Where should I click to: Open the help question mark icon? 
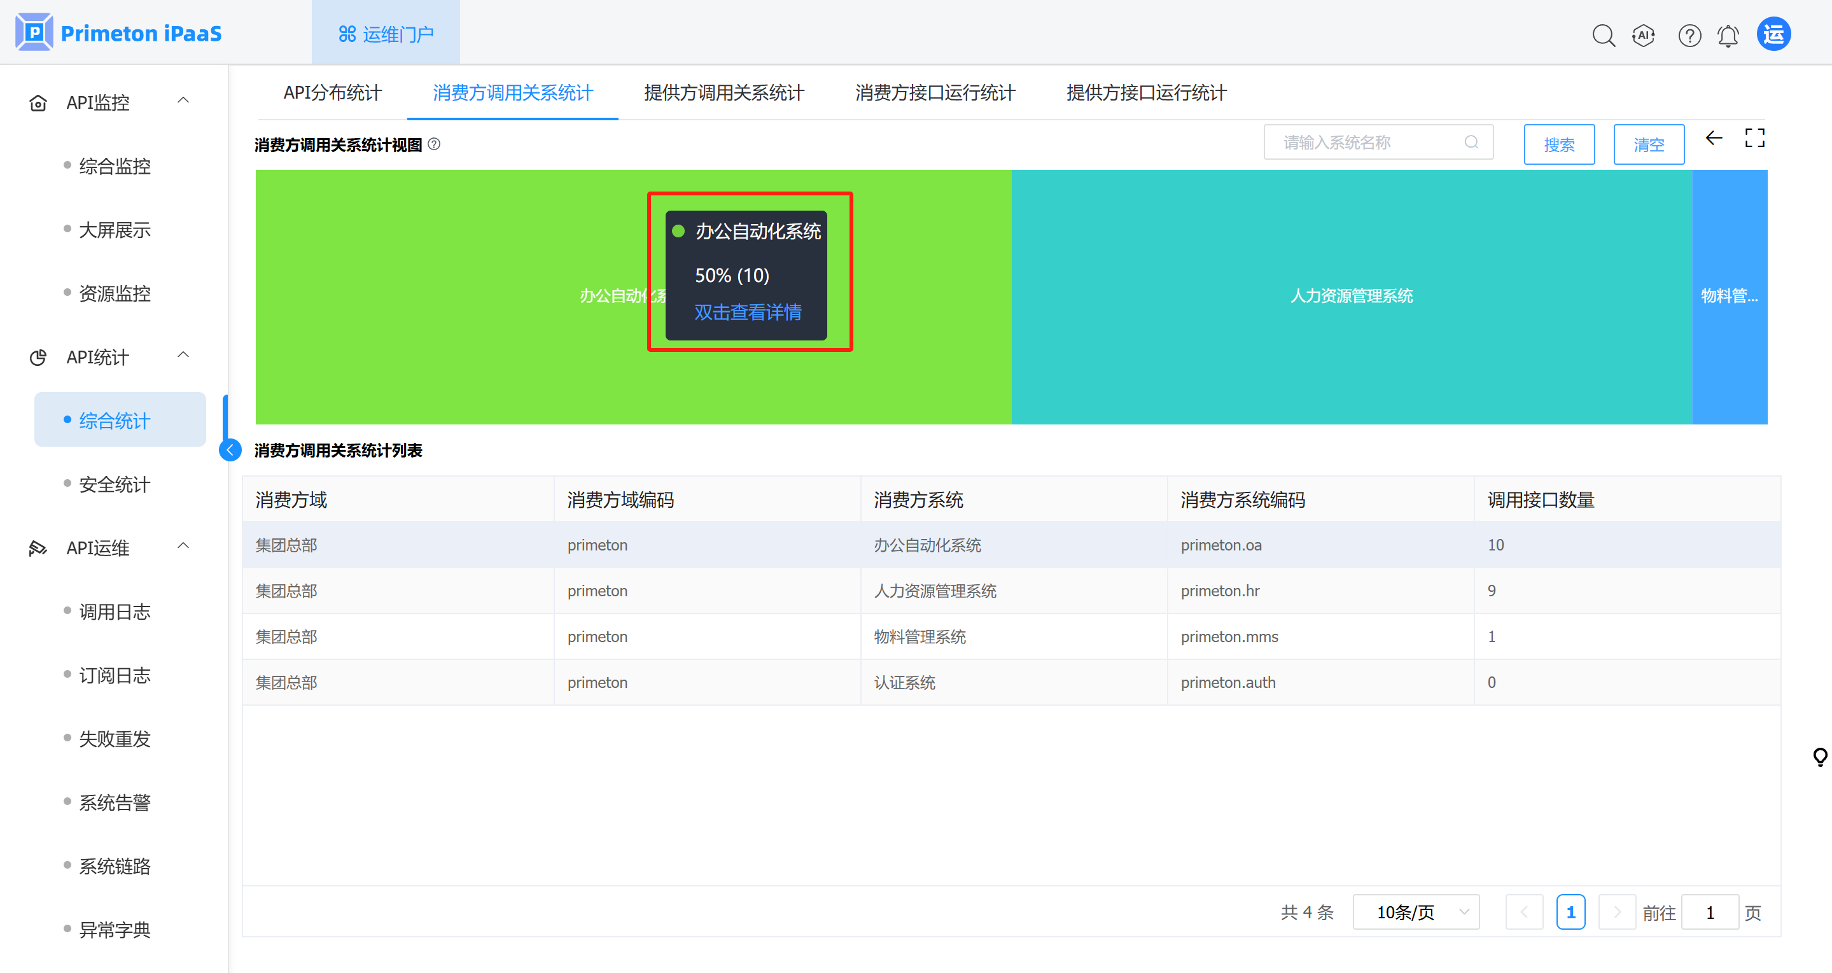(x=1689, y=35)
